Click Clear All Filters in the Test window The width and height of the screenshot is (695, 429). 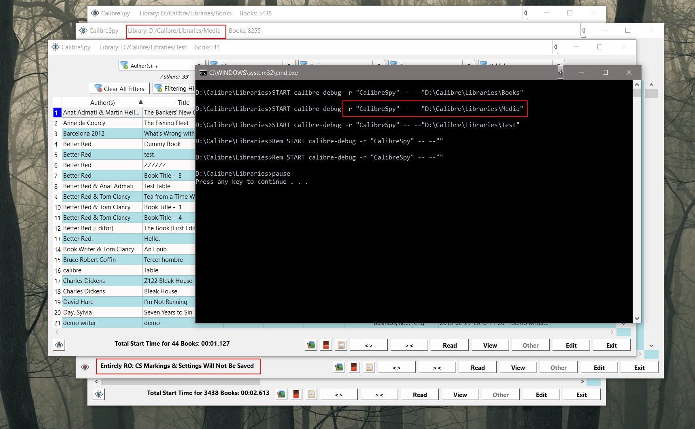coord(119,89)
